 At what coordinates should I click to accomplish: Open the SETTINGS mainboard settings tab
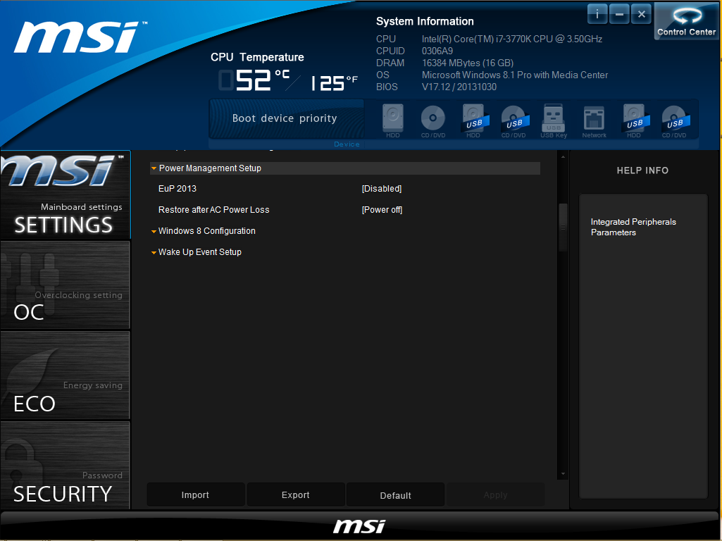point(66,194)
